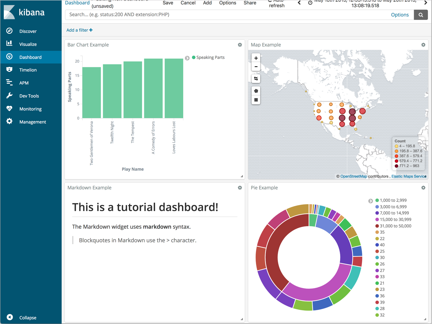432x324 pixels.
Task: Open Dev Tools from the sidebar
Action: click(x=10, y=96)
